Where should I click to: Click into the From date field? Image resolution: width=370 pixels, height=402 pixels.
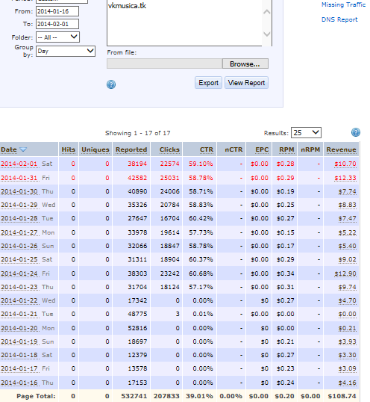point(57,11)
